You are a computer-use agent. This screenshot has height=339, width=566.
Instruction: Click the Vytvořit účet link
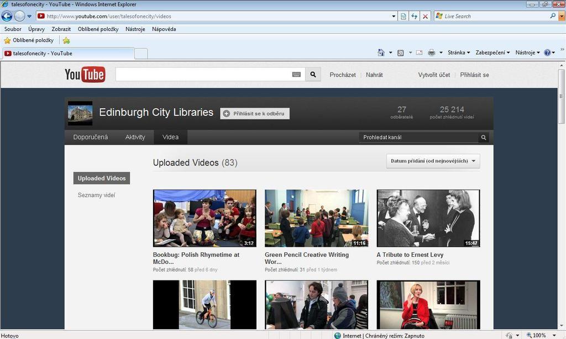(434, 75)
